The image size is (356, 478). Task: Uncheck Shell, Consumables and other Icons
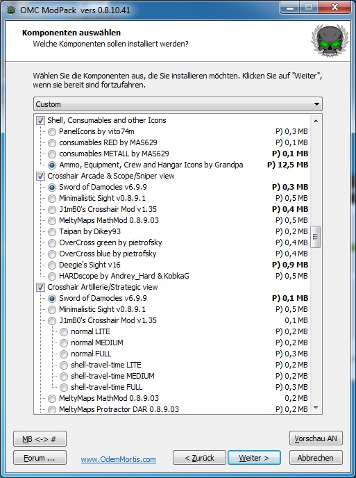tap(40, 120)
